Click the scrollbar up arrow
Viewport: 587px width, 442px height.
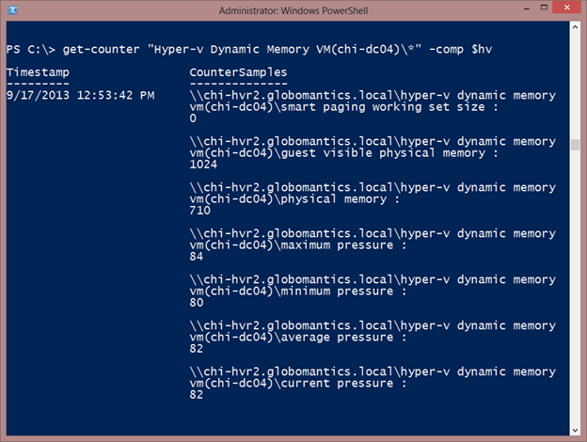[575, 27]
